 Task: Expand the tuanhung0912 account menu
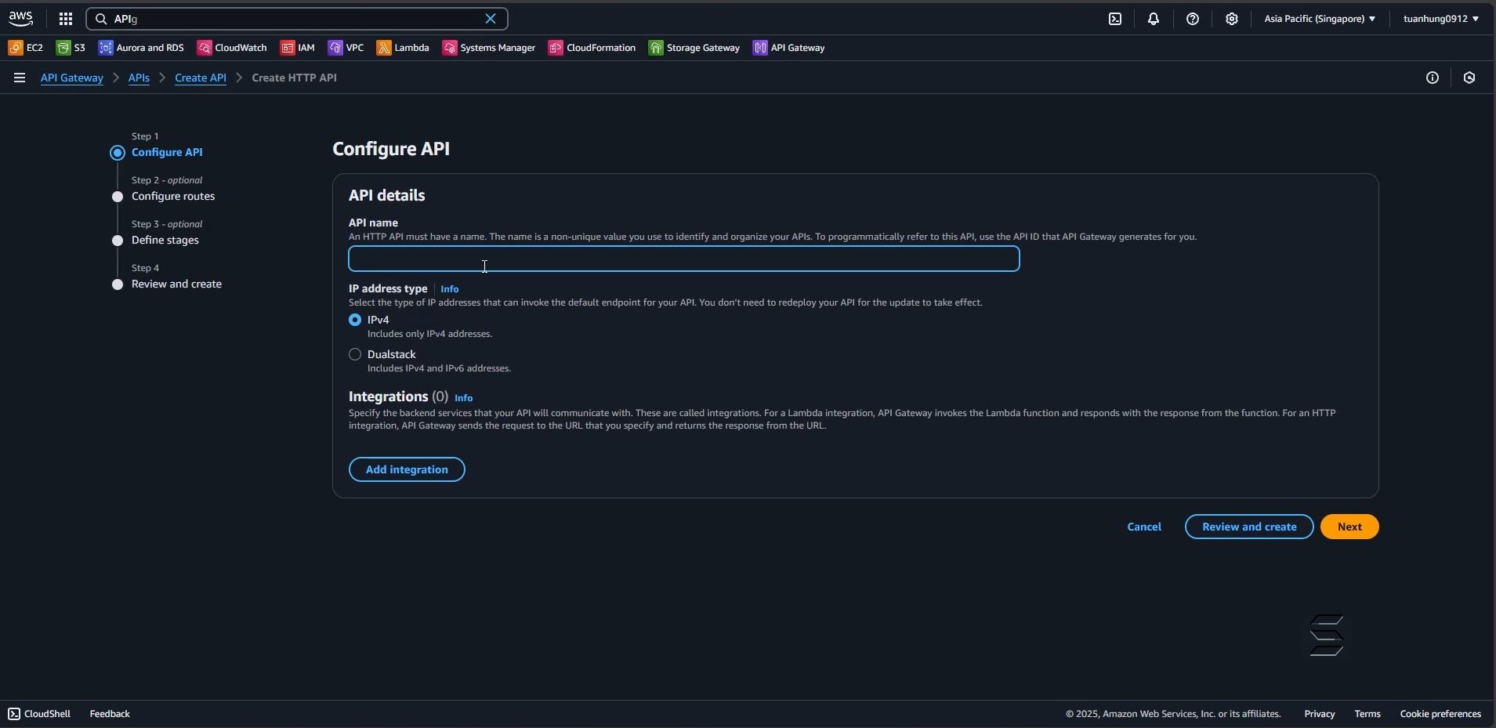[1441, 19]
